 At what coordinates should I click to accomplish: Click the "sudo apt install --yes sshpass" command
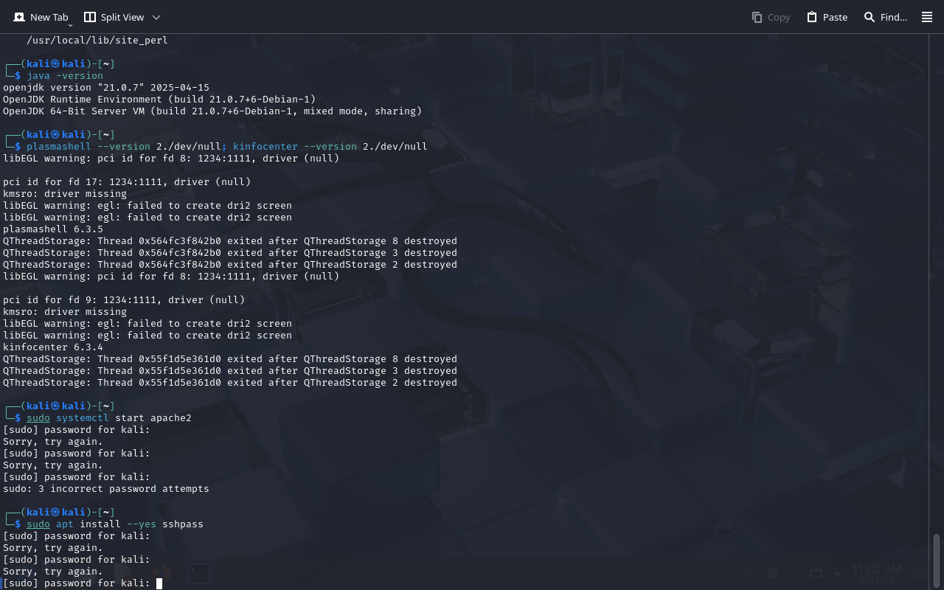(x=115, y=524)
